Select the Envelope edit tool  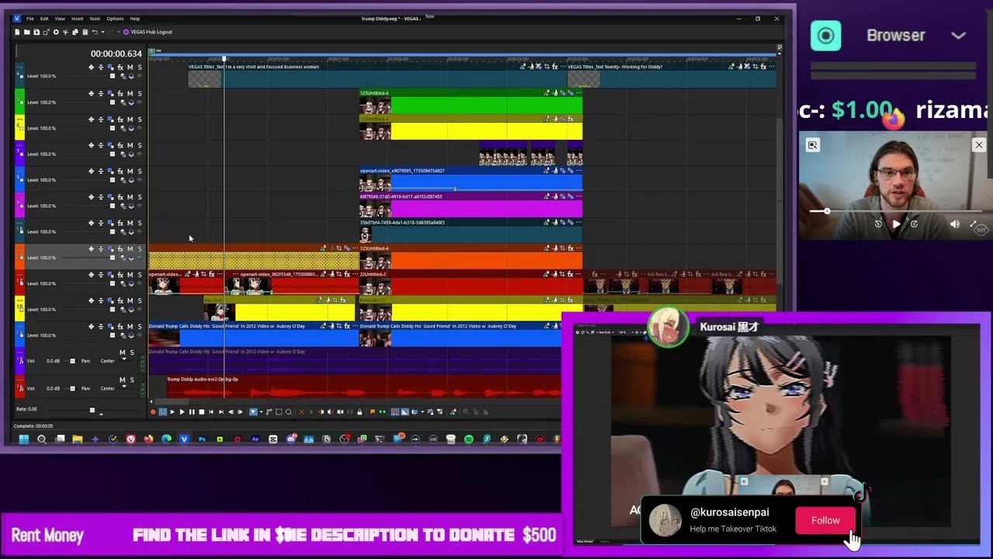(269, 411)
